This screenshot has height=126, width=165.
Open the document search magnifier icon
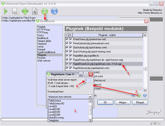coord(35,11)
